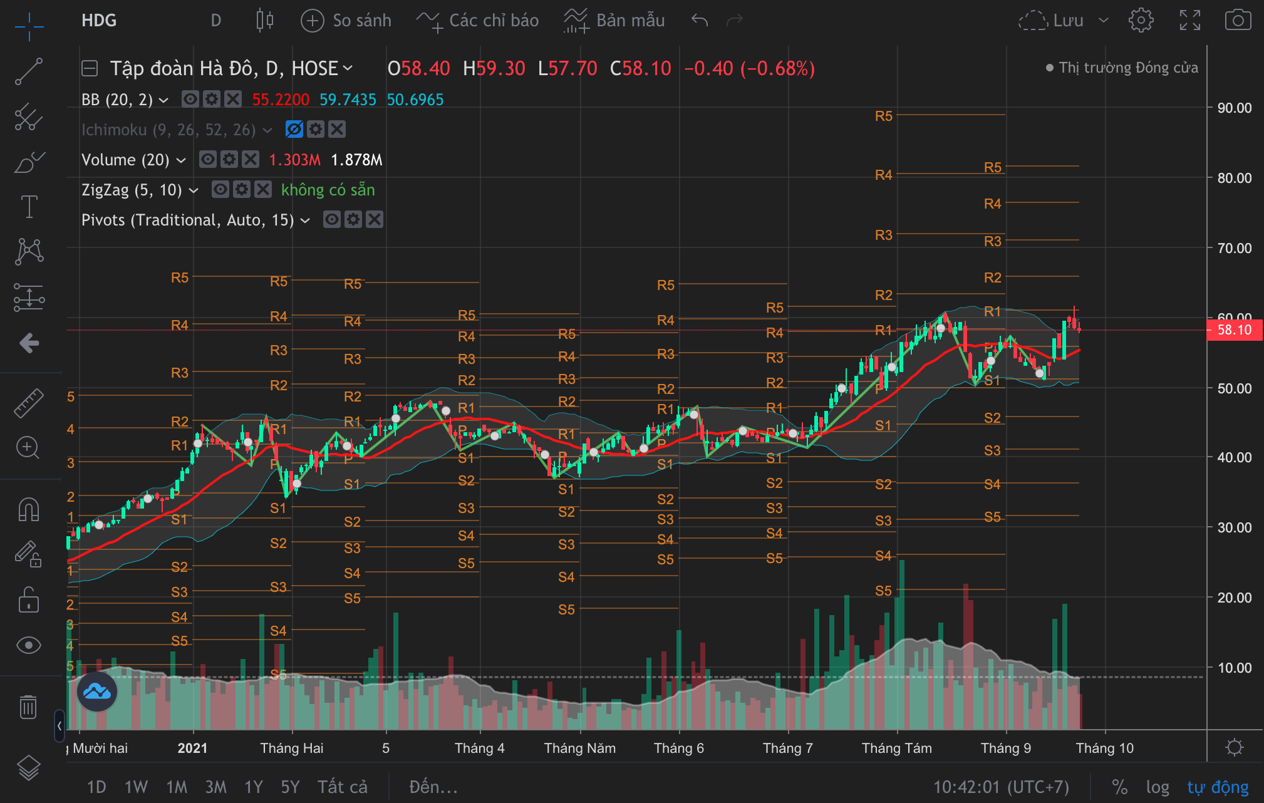
Task: Open the candlestick chart style picker
Action: coord(265,20)
